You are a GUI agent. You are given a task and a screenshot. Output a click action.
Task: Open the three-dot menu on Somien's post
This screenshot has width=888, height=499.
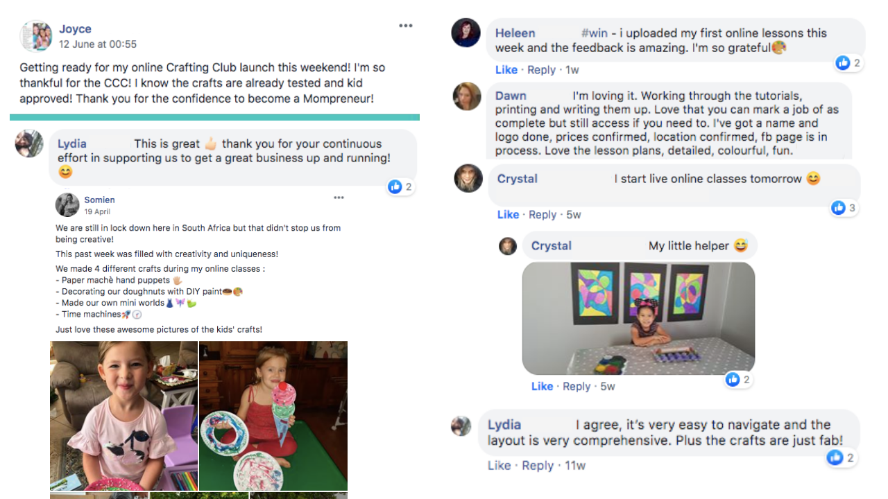339,198
